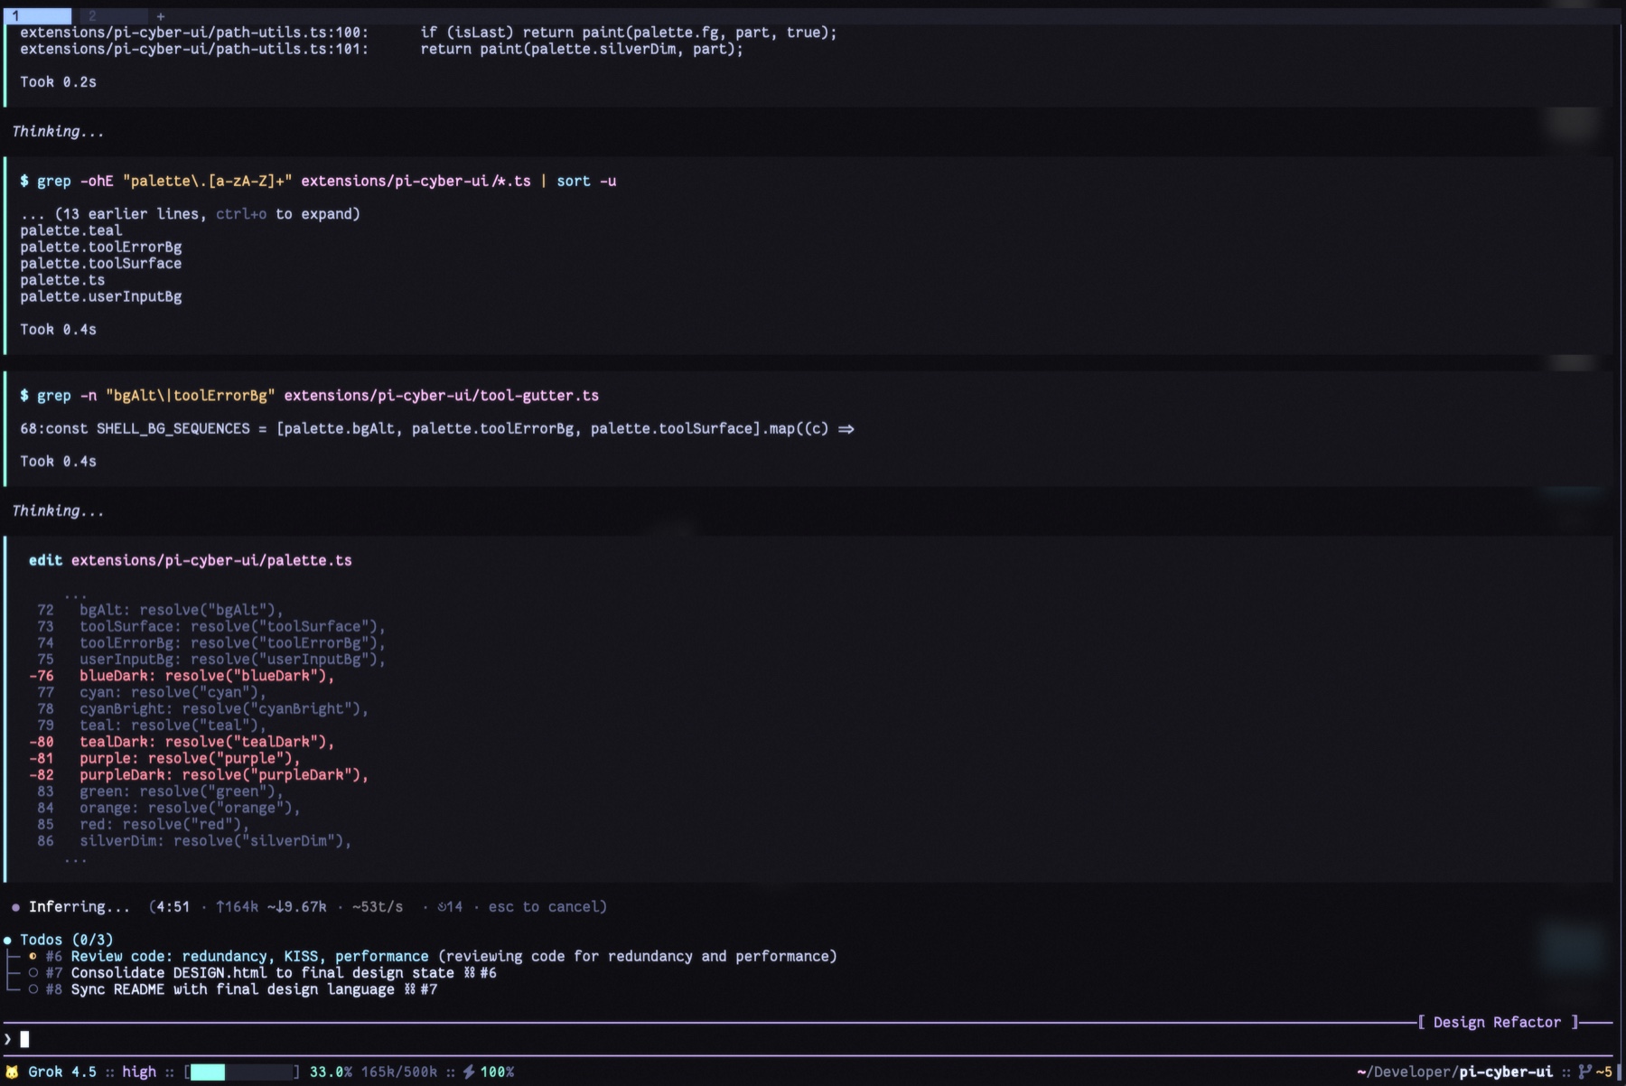1626x1086 pixels.
Task: Click the in-progress marker of todo #6
Action: 33,956
